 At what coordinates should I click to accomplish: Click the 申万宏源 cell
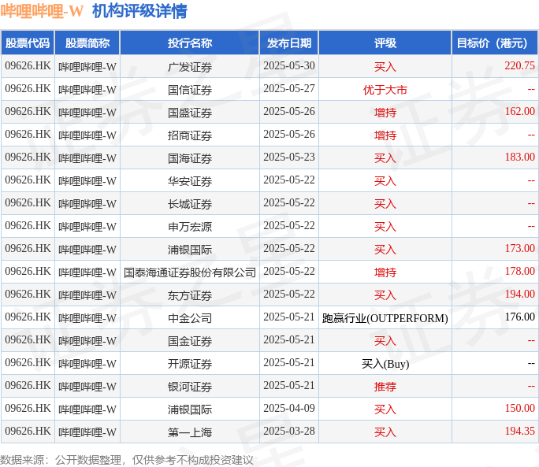point(190,227)
